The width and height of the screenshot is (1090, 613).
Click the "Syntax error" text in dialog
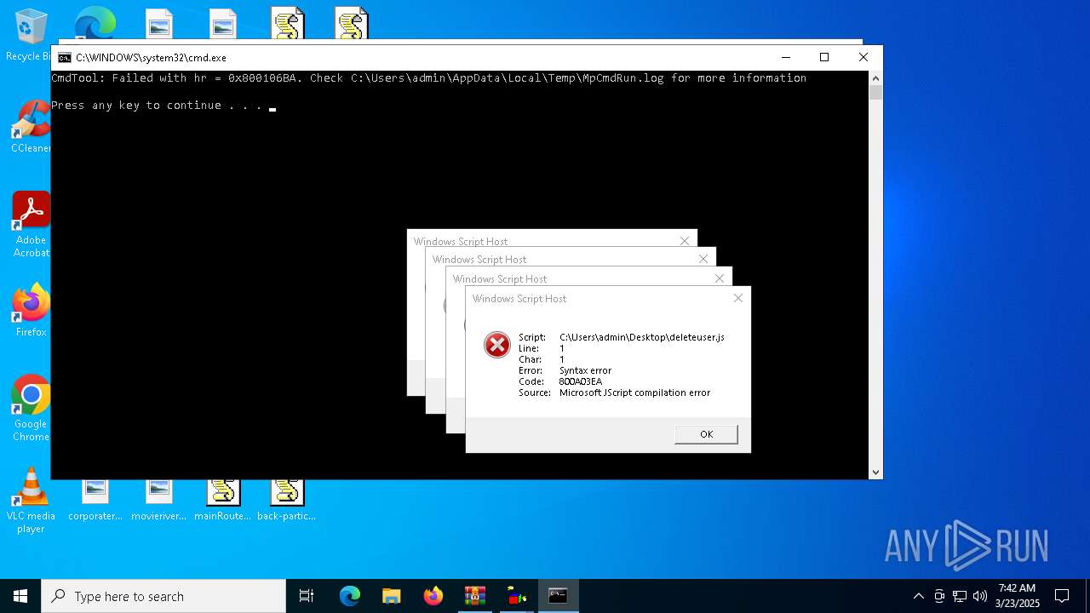coord(585,370)
